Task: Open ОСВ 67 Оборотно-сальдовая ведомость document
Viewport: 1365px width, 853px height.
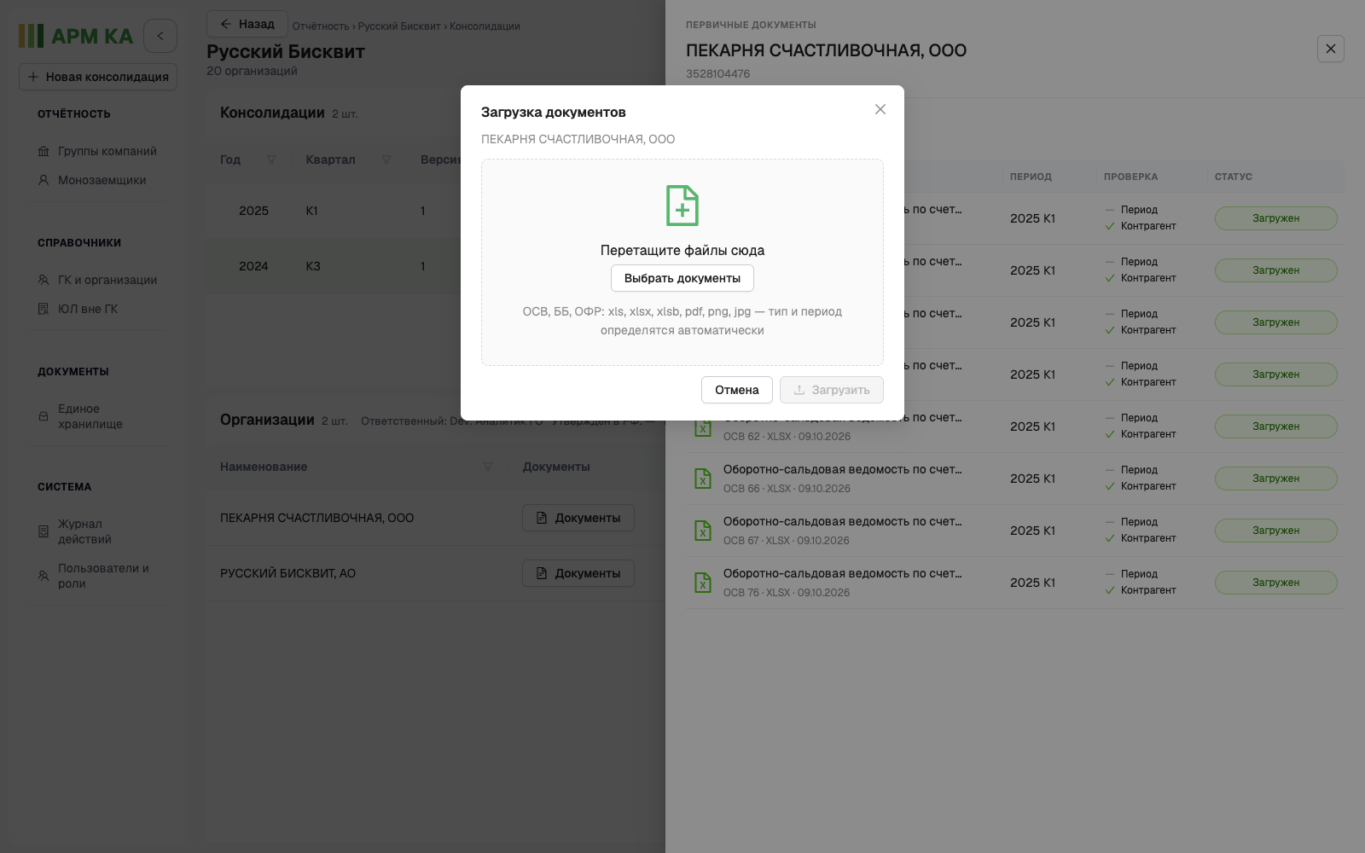Action: point(842,521)
